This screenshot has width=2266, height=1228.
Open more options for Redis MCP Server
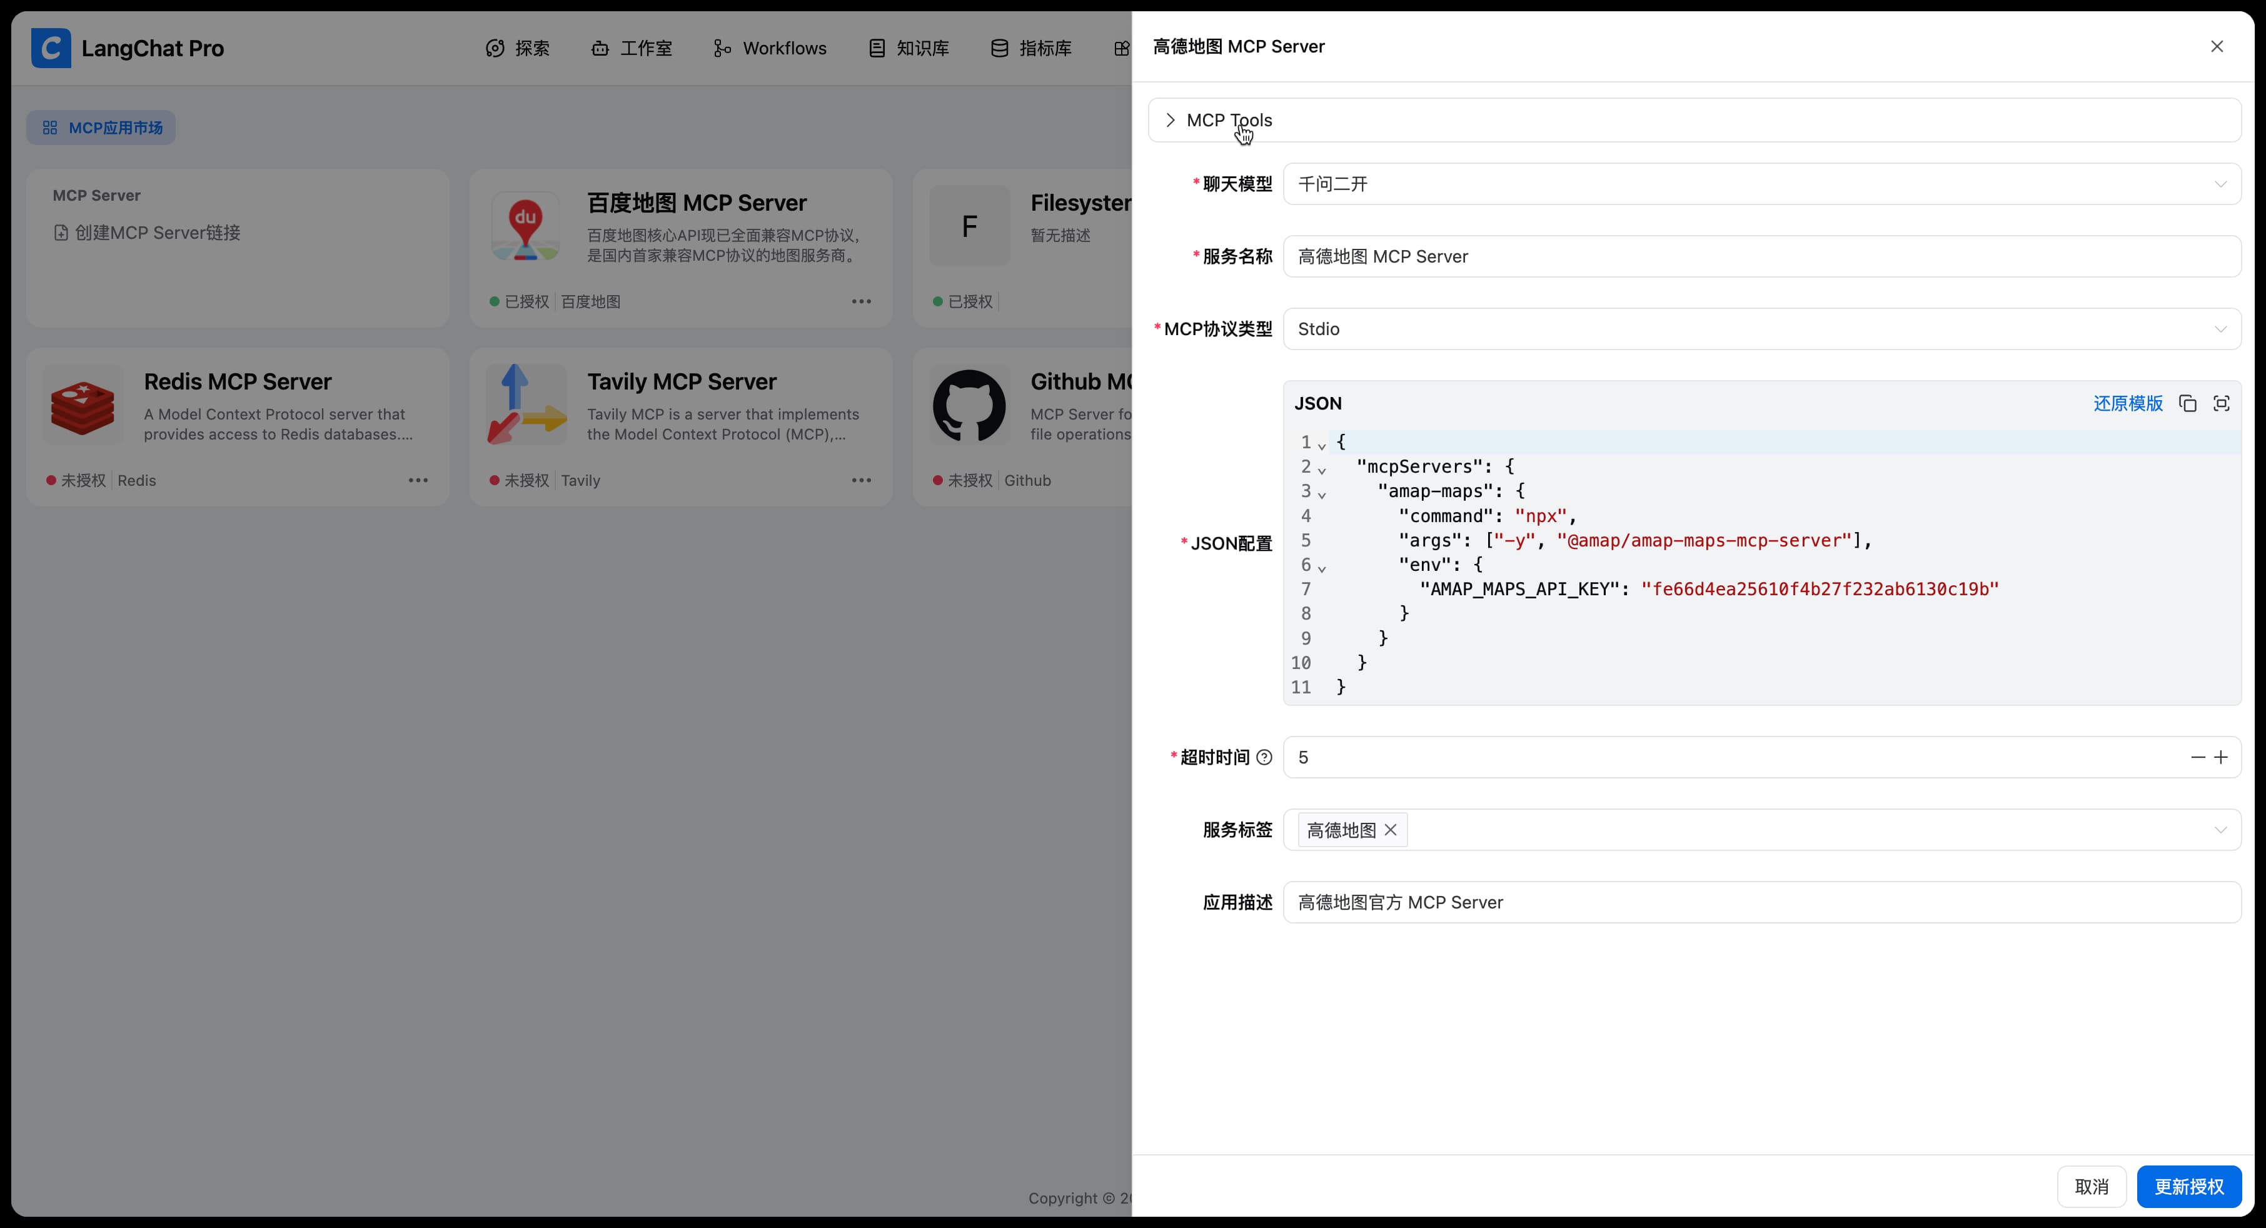click(x=418, y=480)
